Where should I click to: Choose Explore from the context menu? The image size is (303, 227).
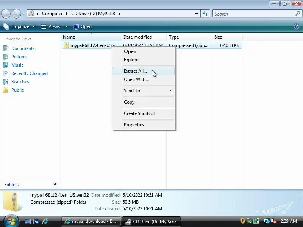pos(143,60)
